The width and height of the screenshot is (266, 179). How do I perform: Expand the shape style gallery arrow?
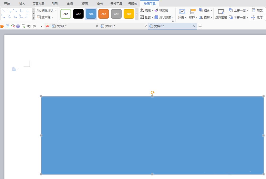[137, 14]
